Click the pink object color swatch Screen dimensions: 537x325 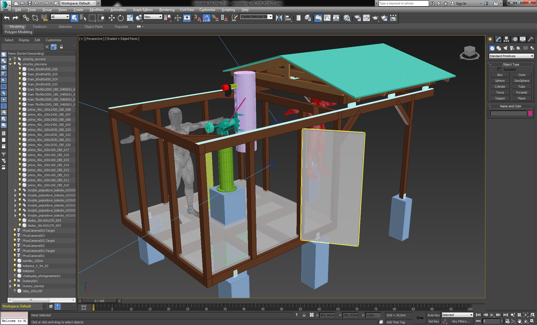pyautogui.click(x=530, y=113)
